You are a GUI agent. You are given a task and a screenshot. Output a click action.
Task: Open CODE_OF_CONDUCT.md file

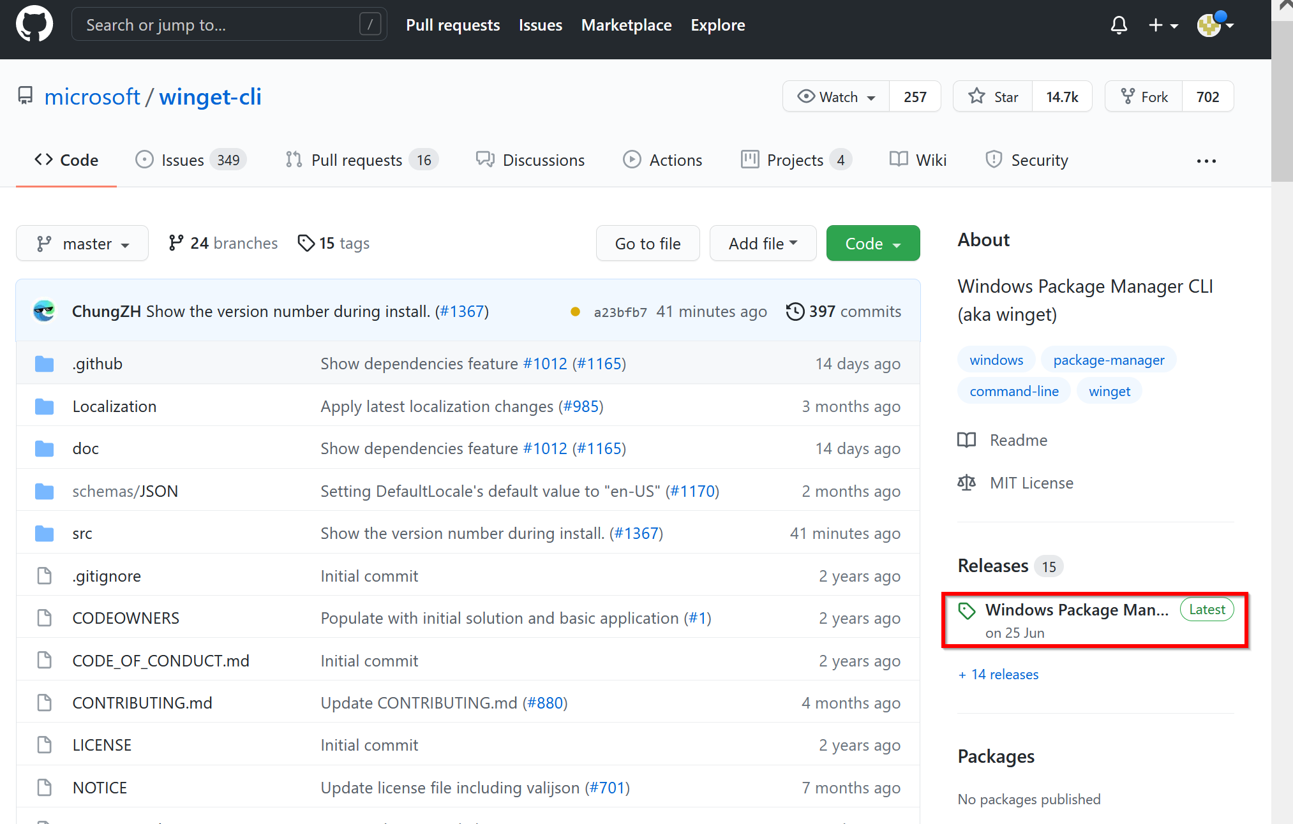coord(161,661)
